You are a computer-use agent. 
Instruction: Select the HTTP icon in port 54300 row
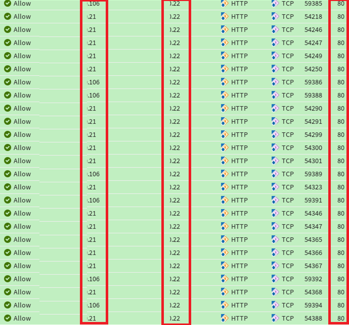point(225,148)
